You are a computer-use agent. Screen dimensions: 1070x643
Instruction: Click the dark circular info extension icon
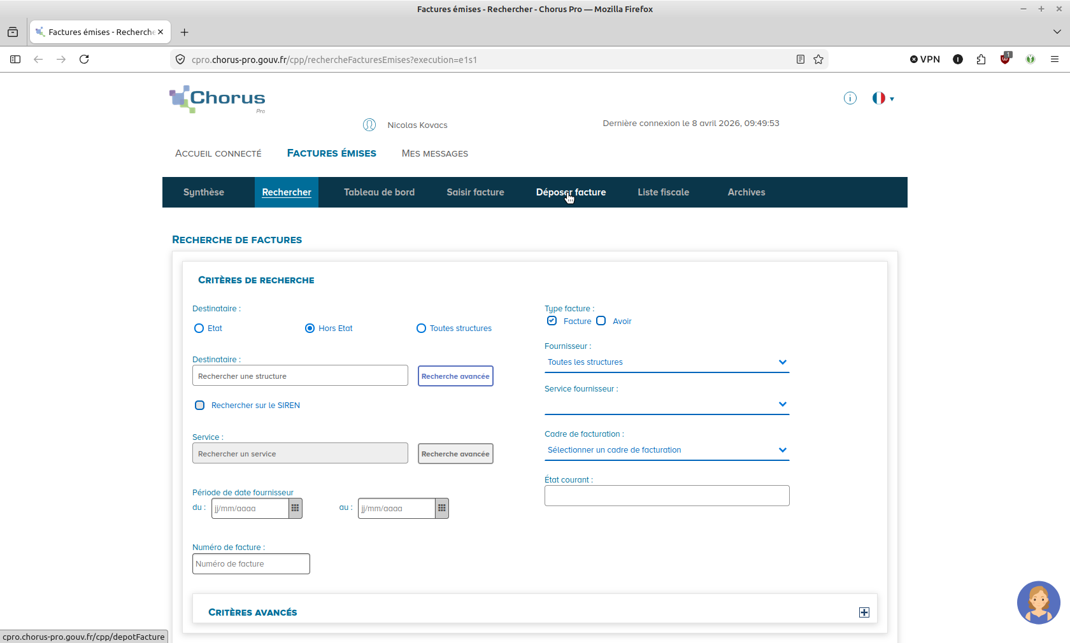coord(958,59)
